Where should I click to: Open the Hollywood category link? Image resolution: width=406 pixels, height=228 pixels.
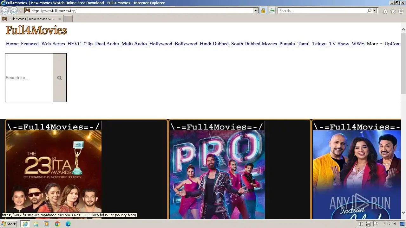point(161,44)
